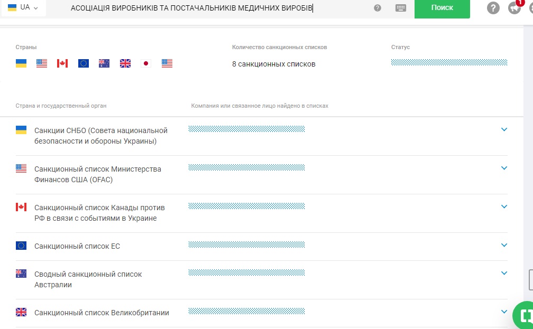The height and width of the screenshot is (329, 533).
Task: Open notifications megaphone icon with badge
Action: click(x=513, y=8)
